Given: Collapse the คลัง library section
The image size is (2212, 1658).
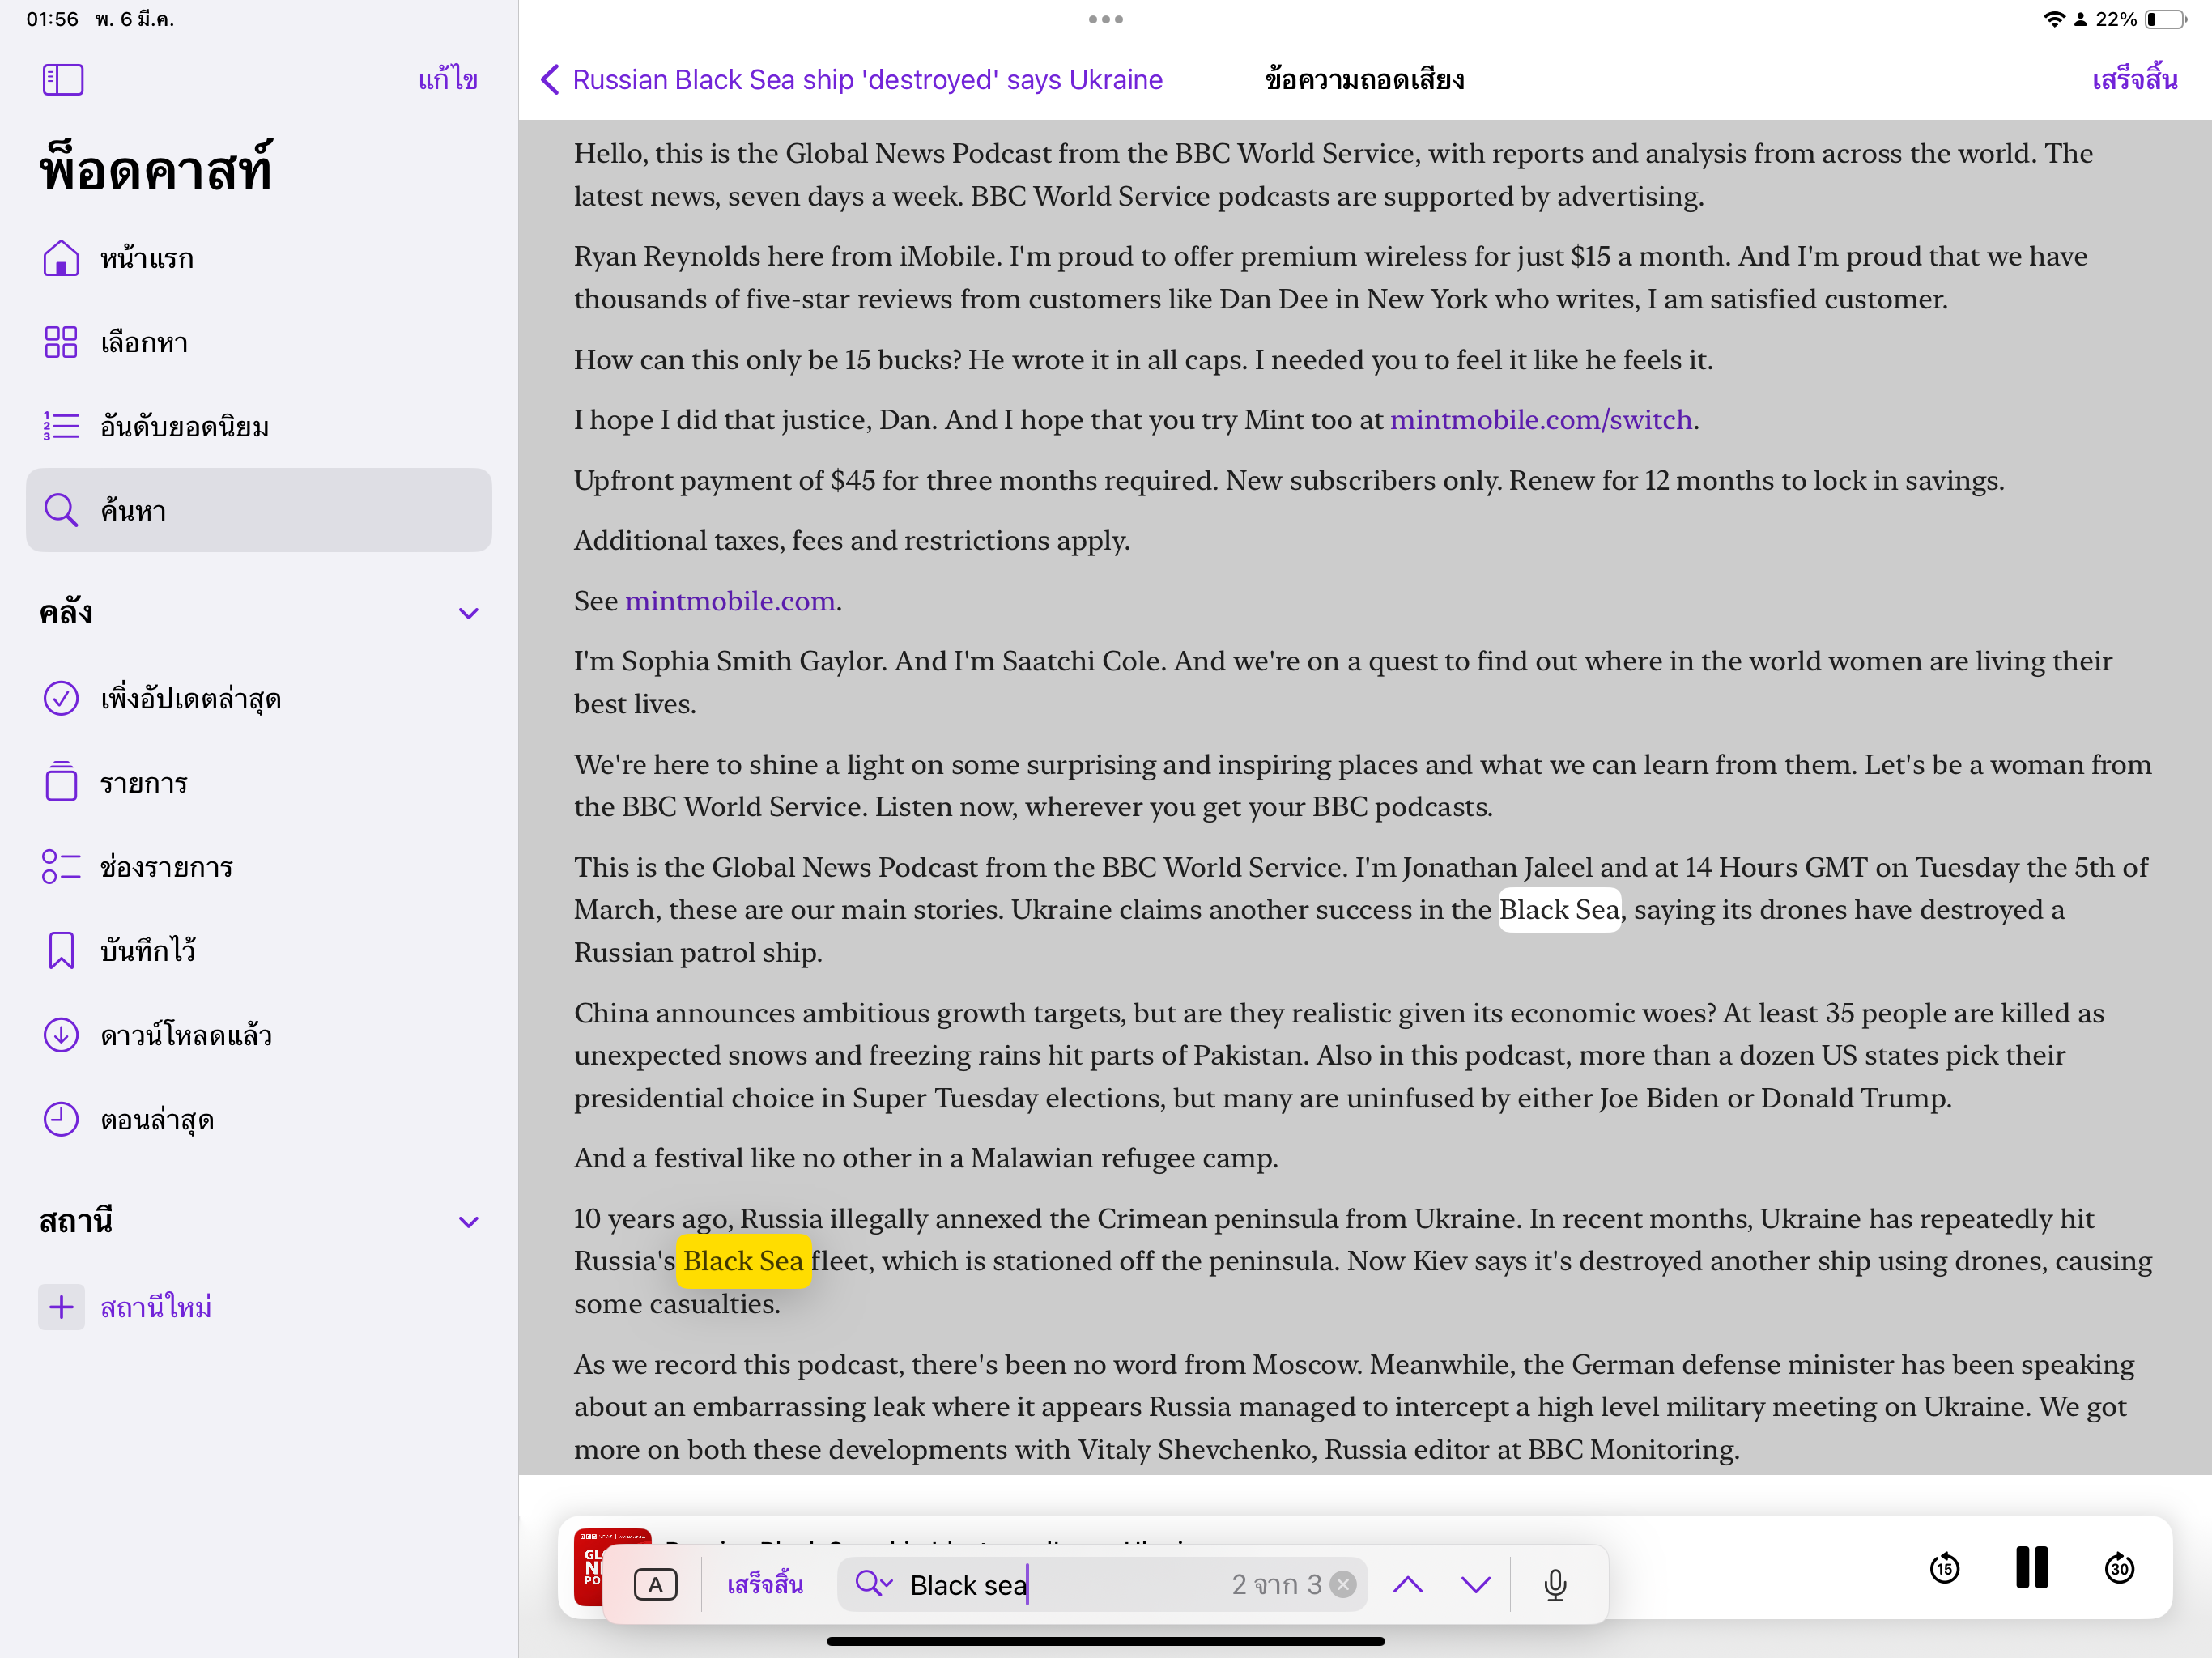Looking at the screenshot, I should pyautogui.click(x=468, y=613).
